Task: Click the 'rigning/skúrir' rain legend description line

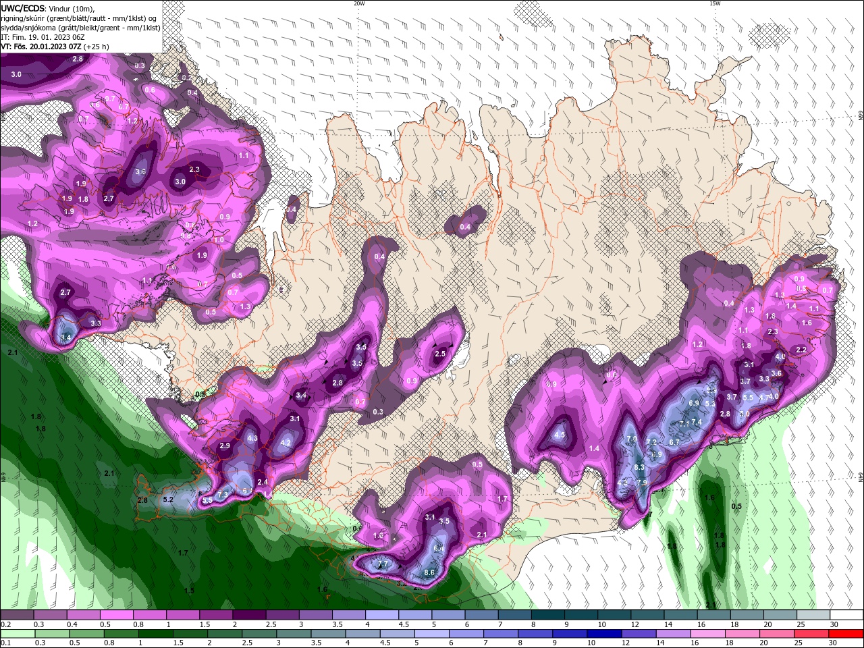Action: [79, 18]
